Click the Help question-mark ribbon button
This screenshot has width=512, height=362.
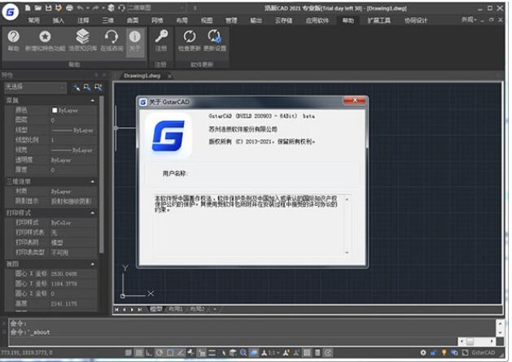click(13, 41)
